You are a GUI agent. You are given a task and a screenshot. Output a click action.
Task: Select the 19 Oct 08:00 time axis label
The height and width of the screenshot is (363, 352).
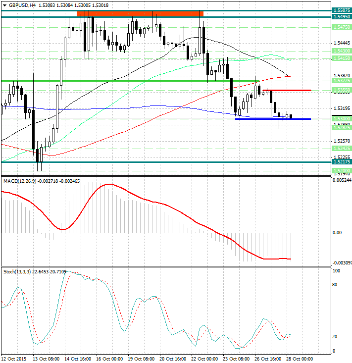141,359
